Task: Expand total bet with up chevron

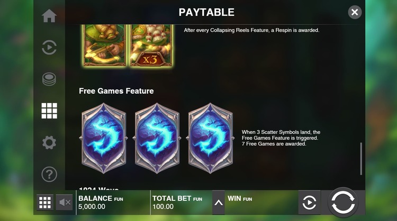Action: click(x=219, y=202)
